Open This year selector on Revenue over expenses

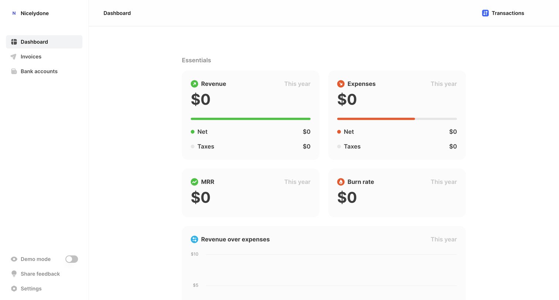[444, 240]
